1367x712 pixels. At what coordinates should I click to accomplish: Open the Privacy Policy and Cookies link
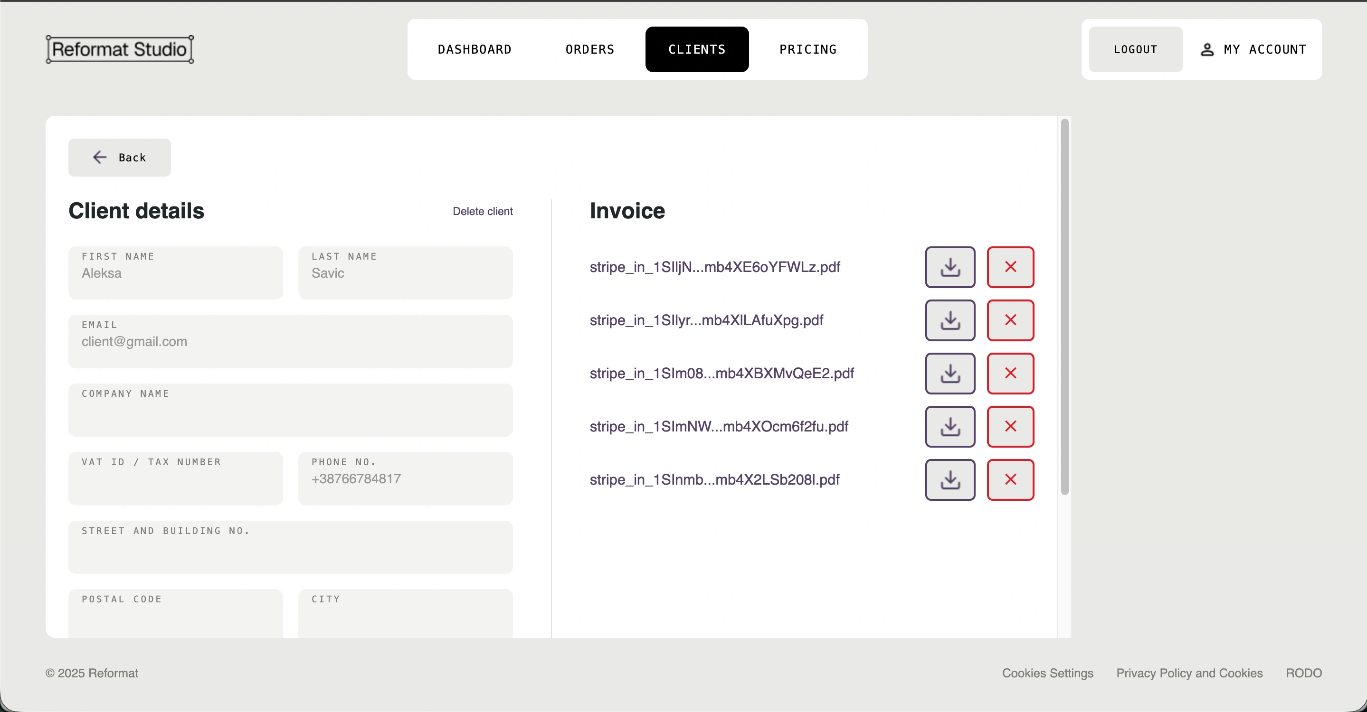[1189, 673]
